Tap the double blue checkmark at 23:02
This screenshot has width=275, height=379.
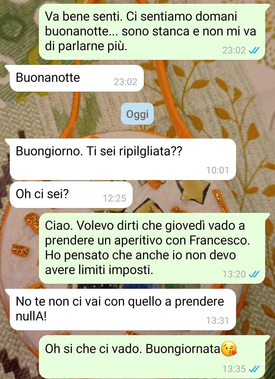tap(254, 50)
